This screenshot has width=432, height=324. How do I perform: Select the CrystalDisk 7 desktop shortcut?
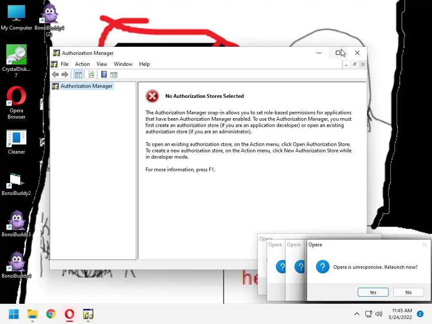16,61
